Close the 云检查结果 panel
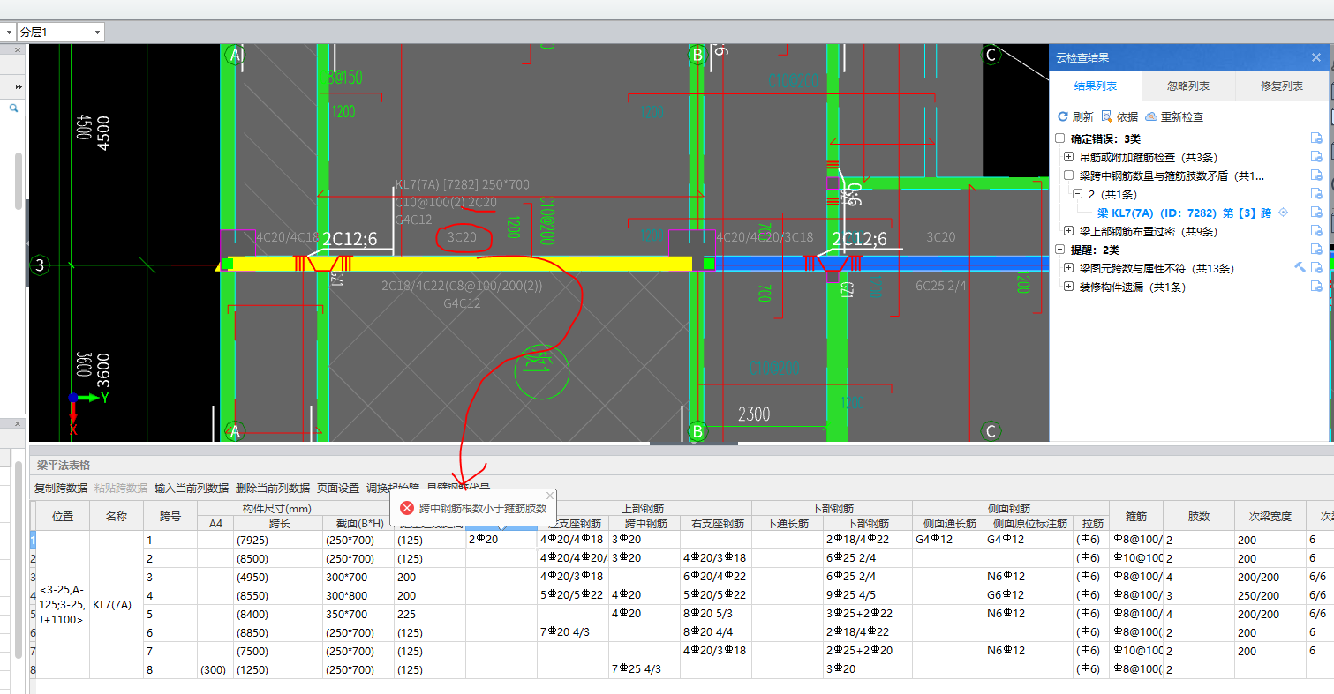This screenshot has width=1334, height=694. [1316, 57]
